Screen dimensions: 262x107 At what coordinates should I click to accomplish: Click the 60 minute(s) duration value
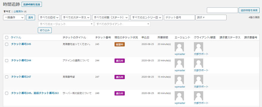coord(164,93)
